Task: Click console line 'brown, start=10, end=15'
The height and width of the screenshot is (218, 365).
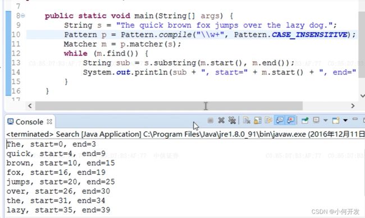Action: pos(61,163)
